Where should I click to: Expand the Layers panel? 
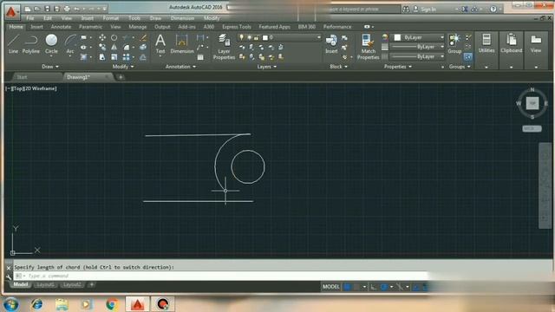[266, 67]
